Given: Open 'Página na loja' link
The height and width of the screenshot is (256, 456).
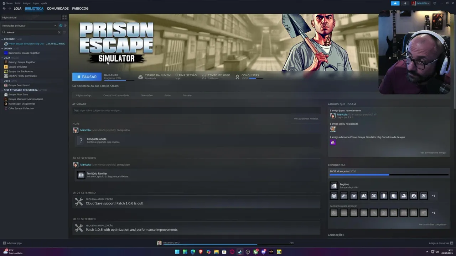Looking at the screenshot, I should click(84, 95).
